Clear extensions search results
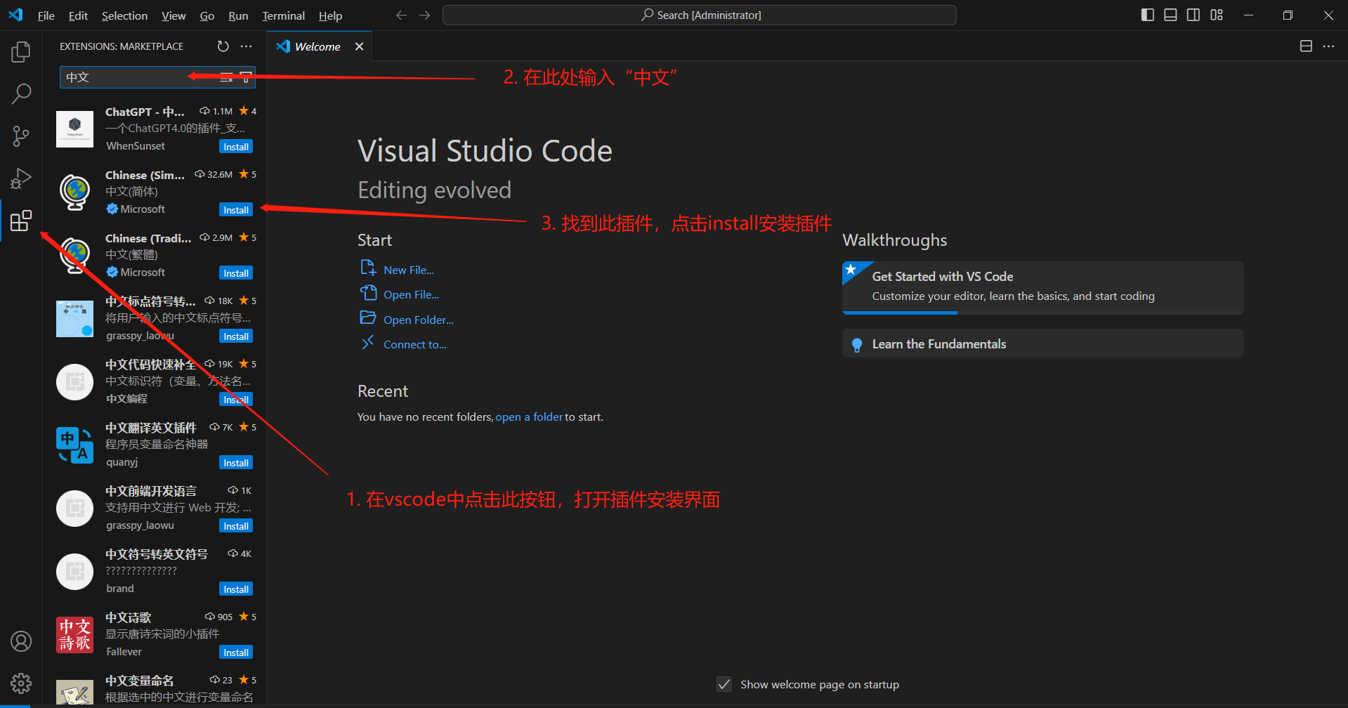This screenshot has width=1348, height=708. click(x=226, y=77)
